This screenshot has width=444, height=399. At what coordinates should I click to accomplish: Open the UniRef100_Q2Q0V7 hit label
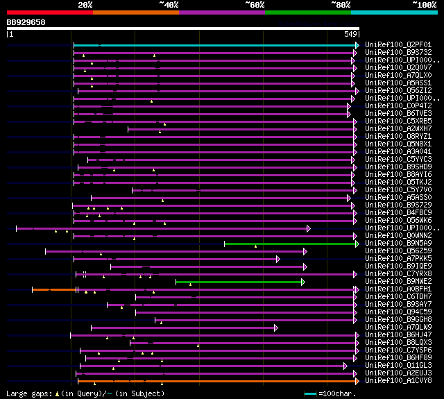tap(398, 68)
